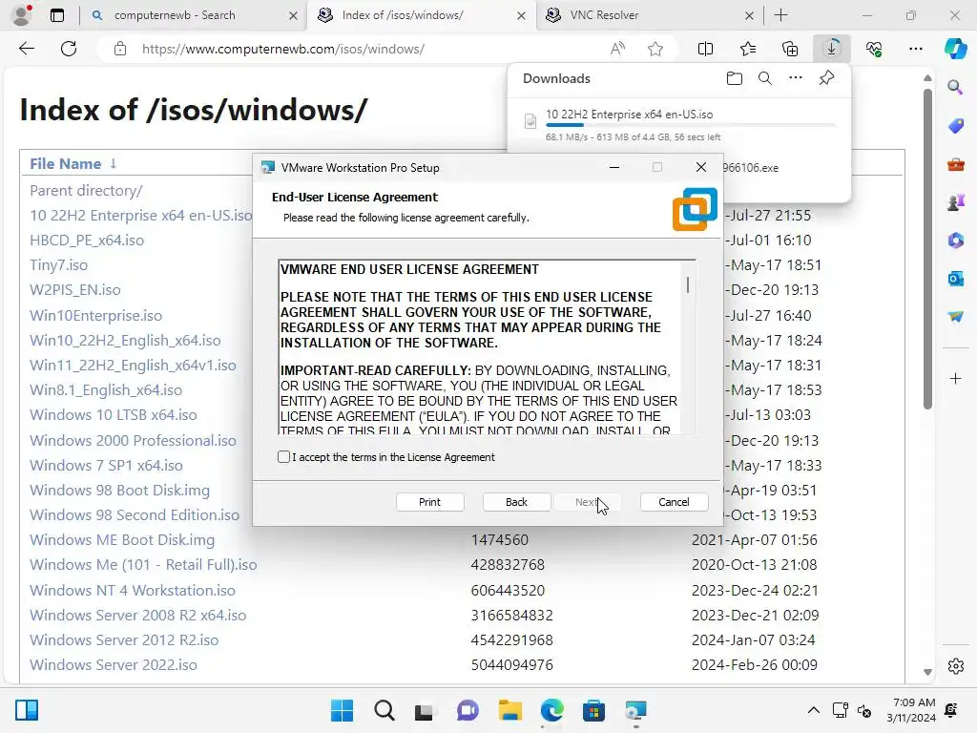Open Windows Start menu
The width and height of the screenshot is (977, 733).
point(342,710)
